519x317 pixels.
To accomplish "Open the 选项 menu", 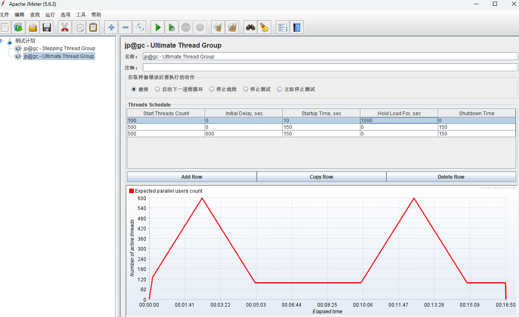I will point(65,15).
